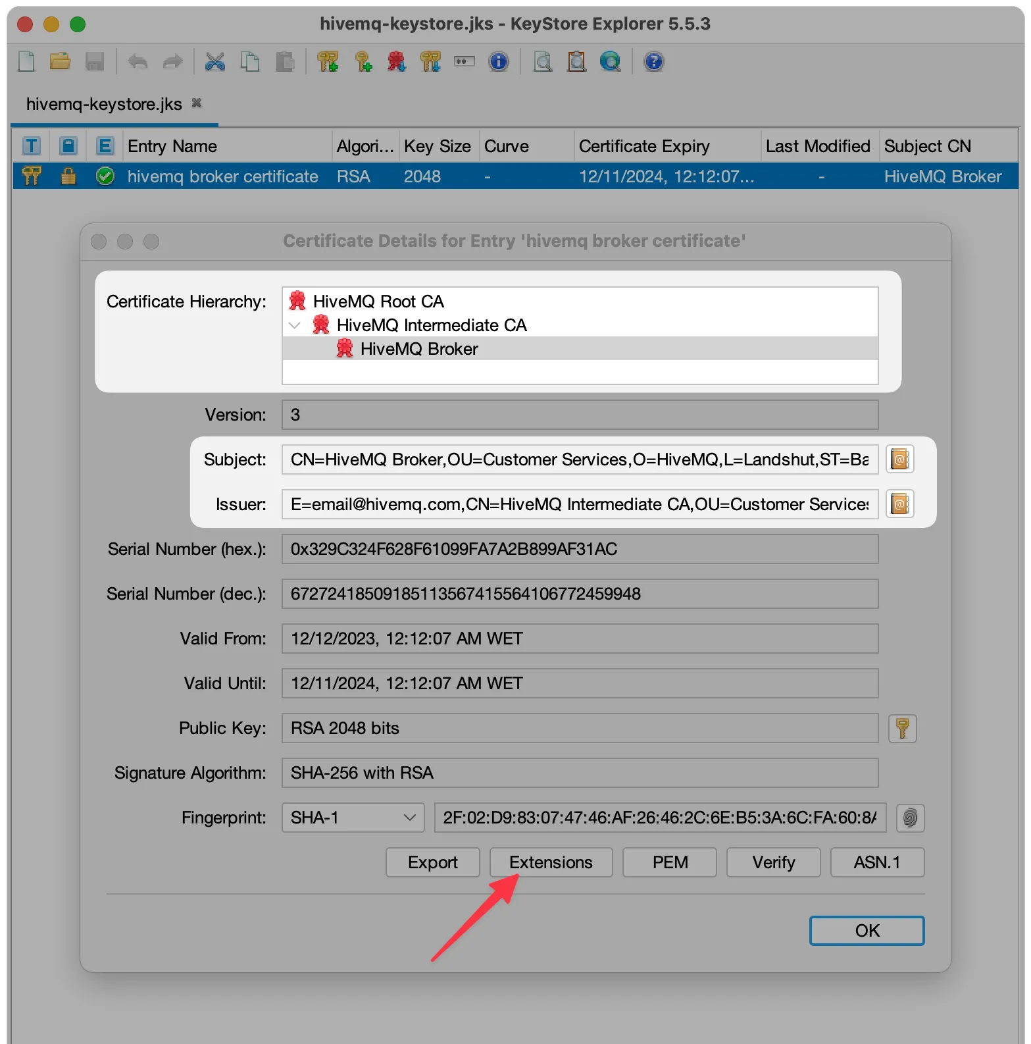This screenshot has height=1044, width=1031.
Task: View certificate fingerprint via fingerprint icon
Action: pos(910,818)
